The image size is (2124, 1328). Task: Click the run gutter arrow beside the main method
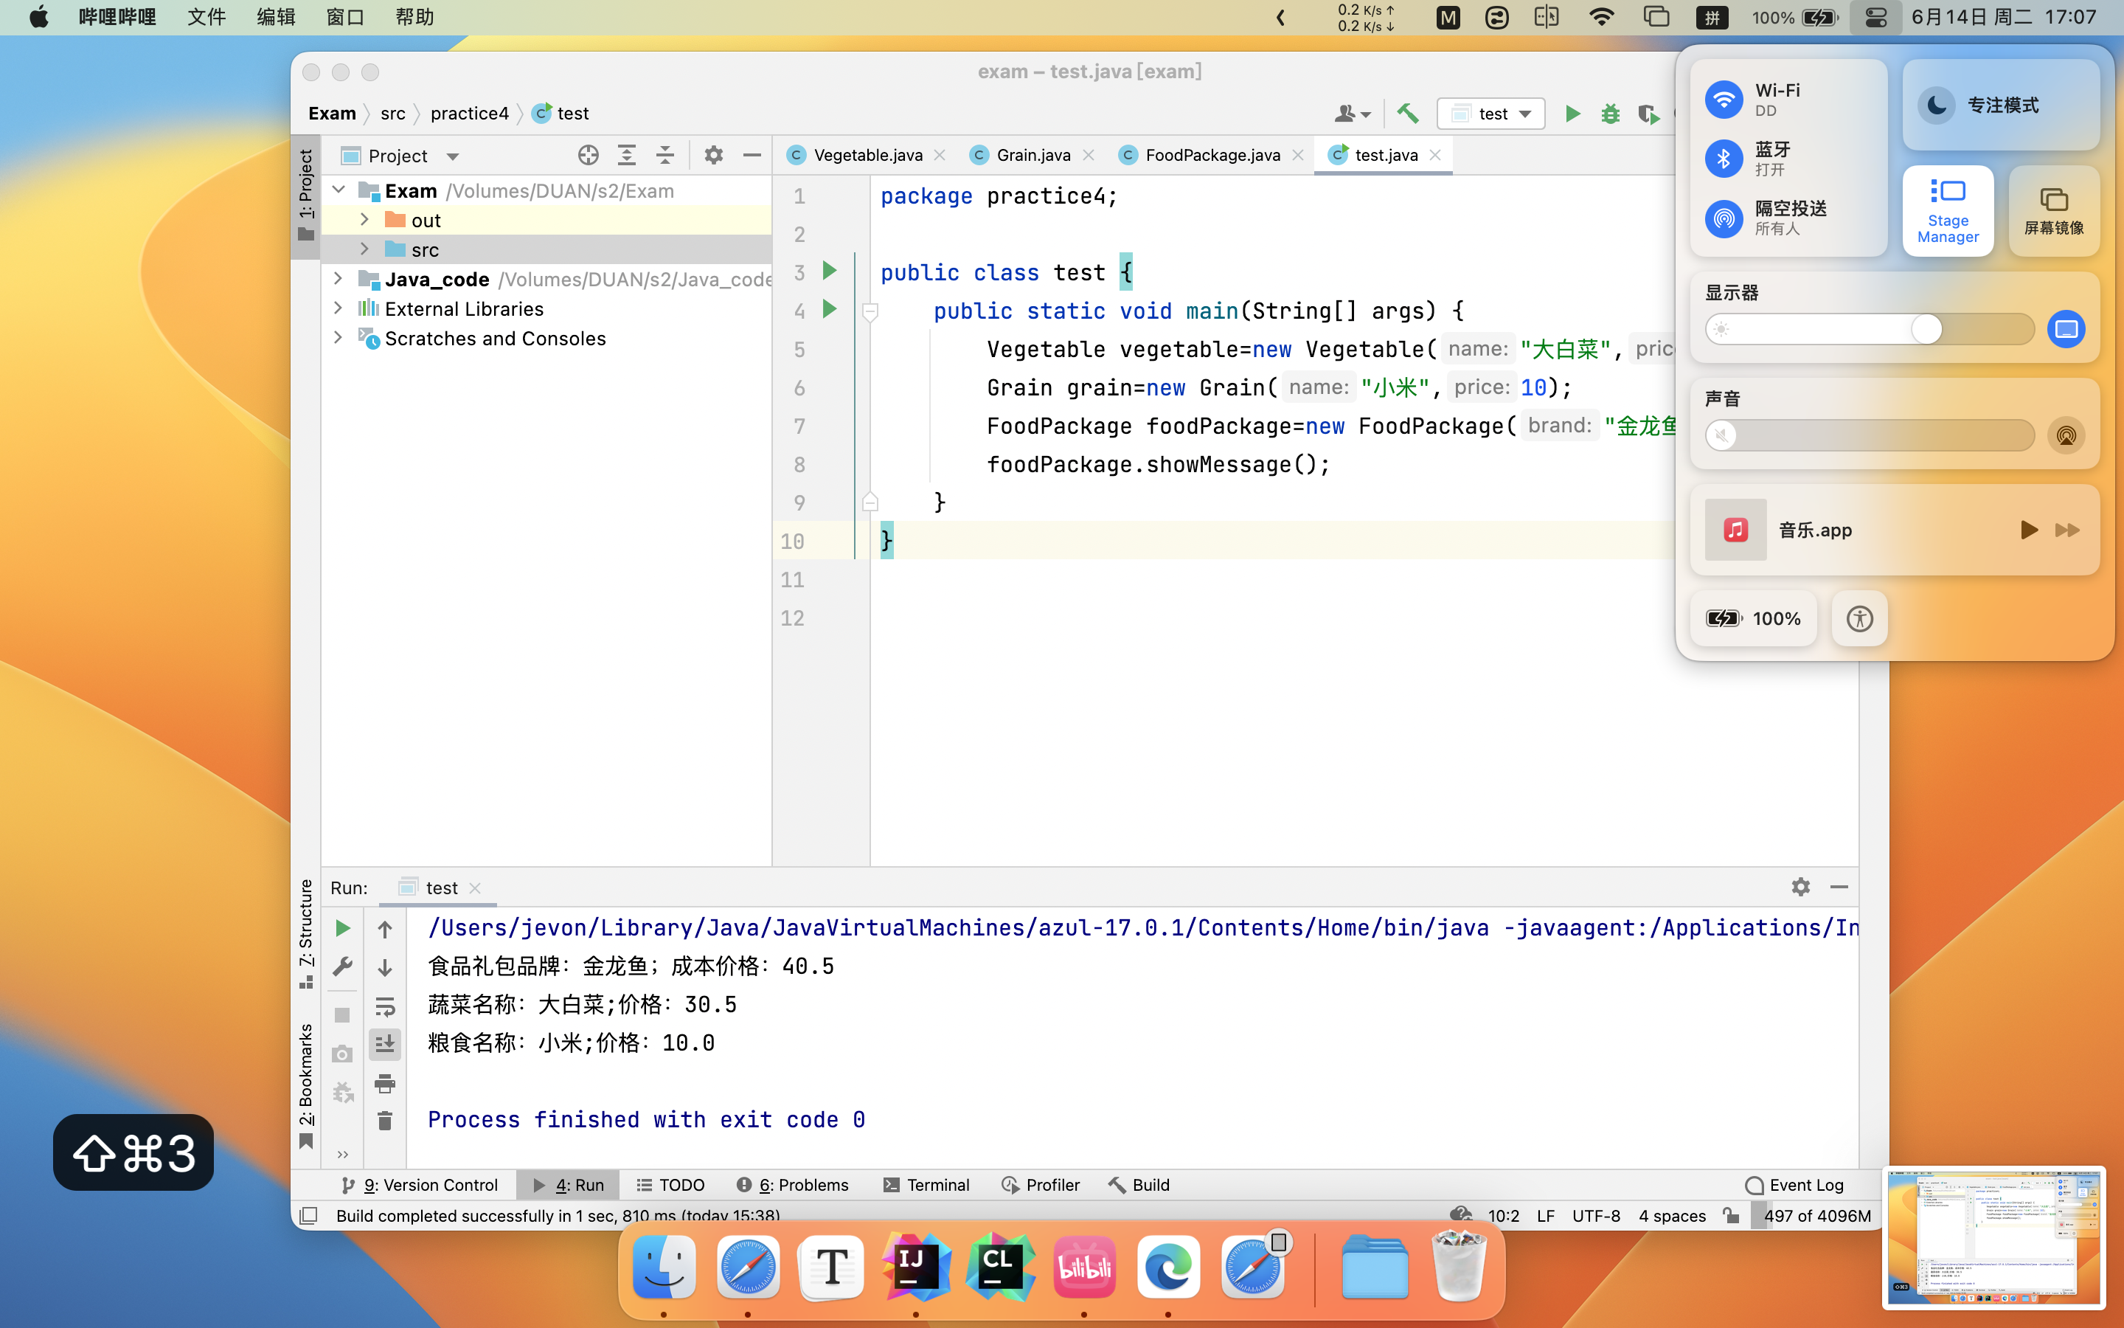pyautogui.click(x=830, y=309)
